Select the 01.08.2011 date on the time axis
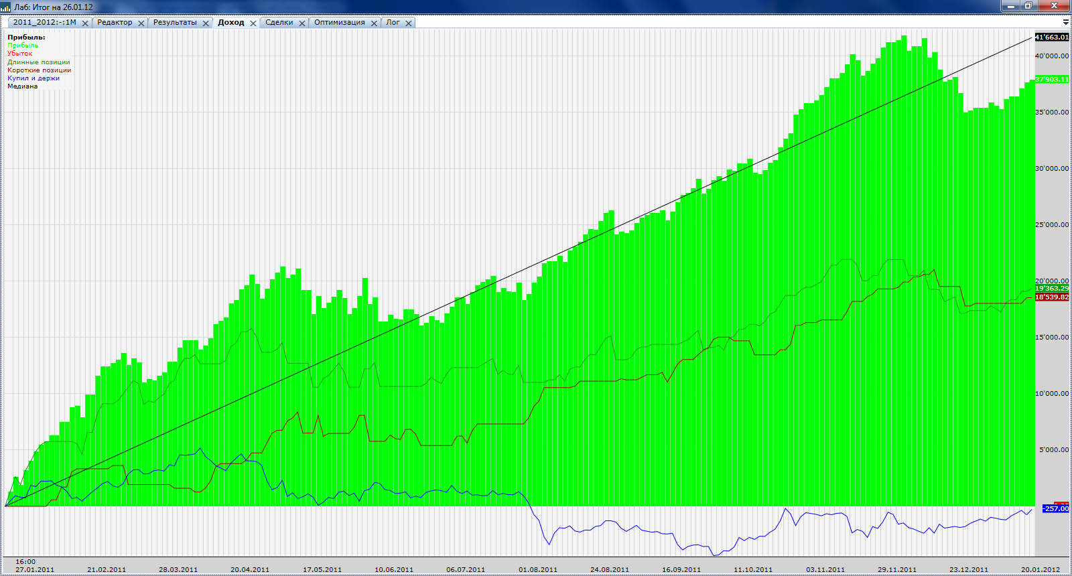The height and width of the screenshot is (576, 1072). coord(538,569)
